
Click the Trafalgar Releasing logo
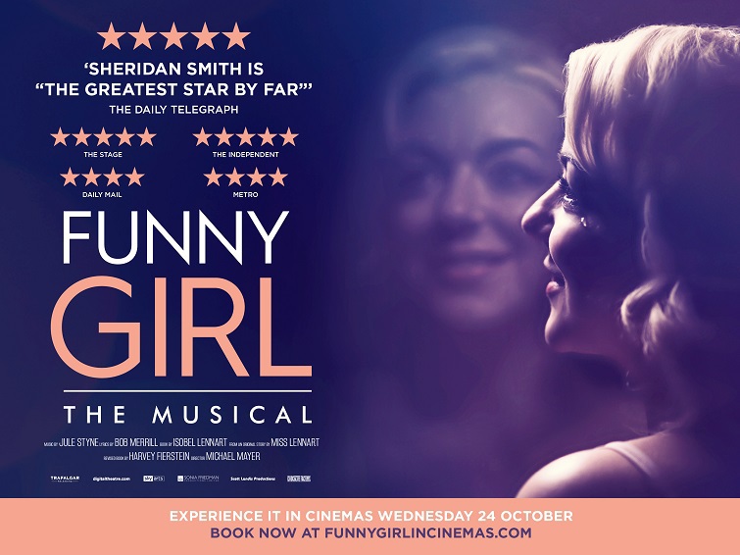click(65, 479)
